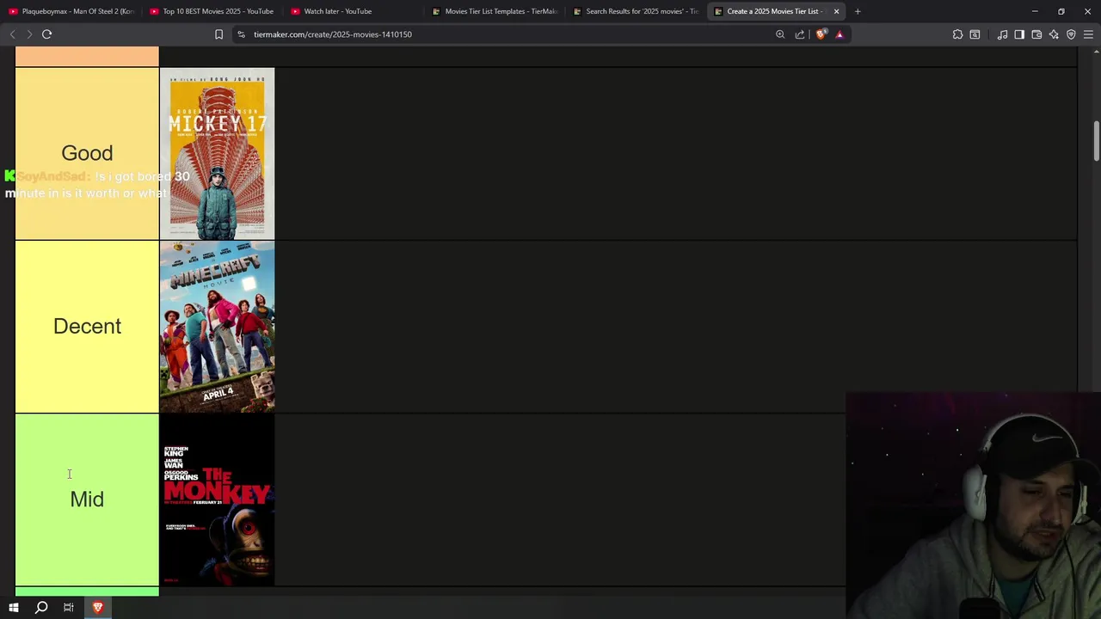Open a new browser tab
The width and height of the screenshot is (1101, 619).
[x=858, y=11]
